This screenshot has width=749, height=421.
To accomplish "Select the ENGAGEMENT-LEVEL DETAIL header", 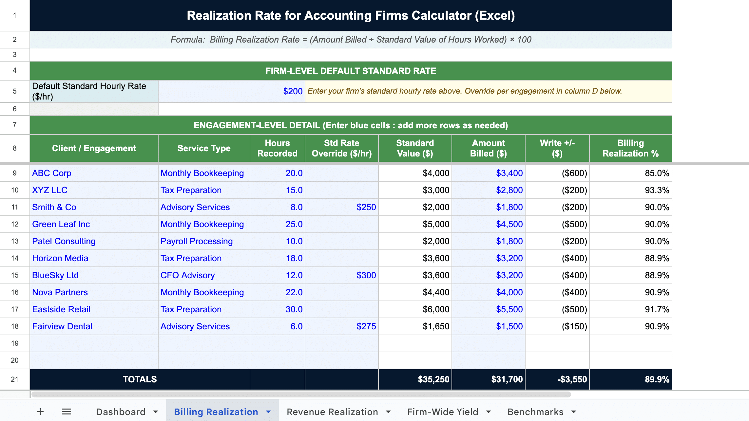I will click(x=351, y=125).
